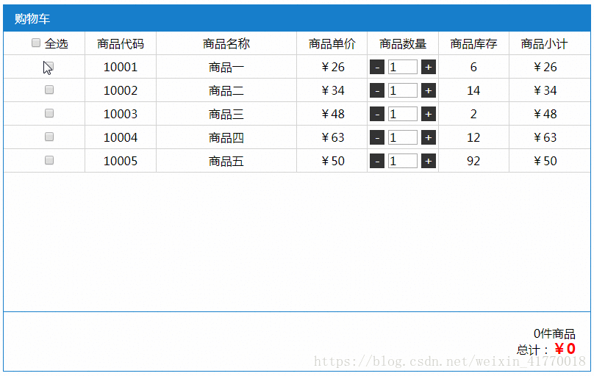Check the checkbox for item 10005
This screenshot has width=594, height=376.
(49, 160)
